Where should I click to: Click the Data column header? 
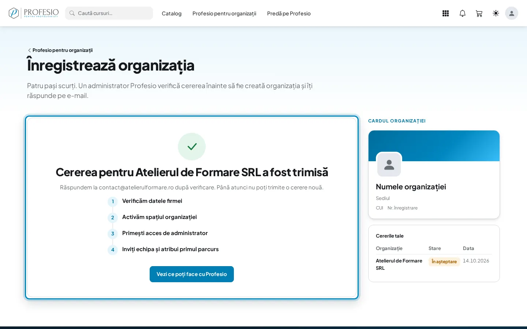pos(468,248)
